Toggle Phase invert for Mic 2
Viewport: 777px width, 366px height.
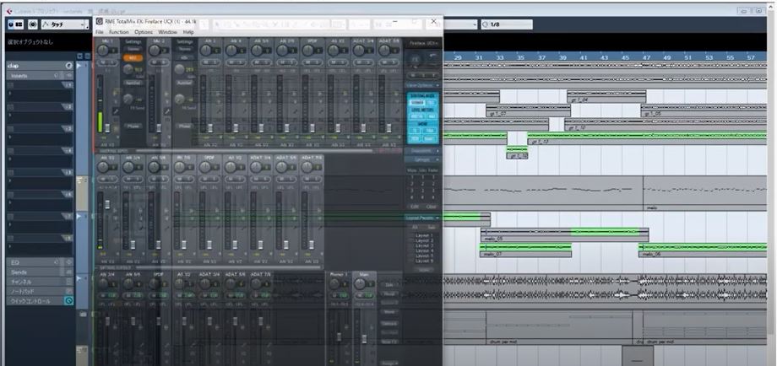coord(184,126)
